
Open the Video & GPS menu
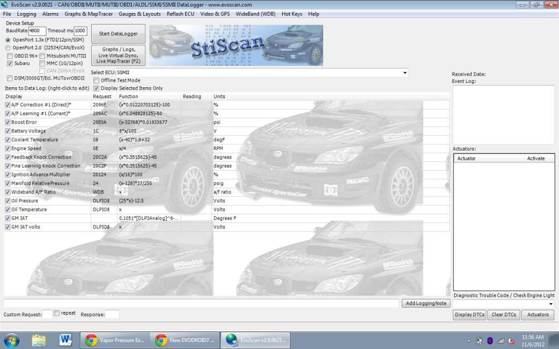215,14
